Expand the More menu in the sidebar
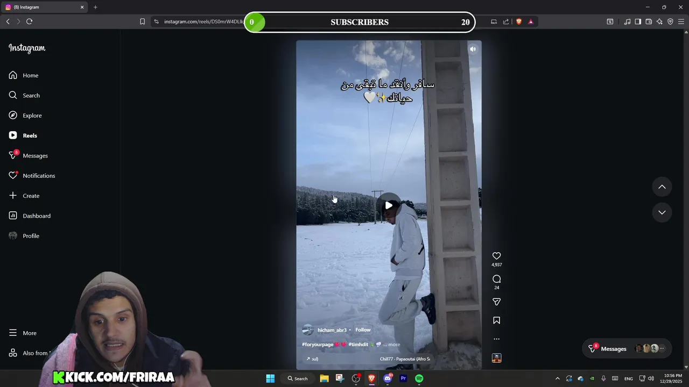 coord(23,333)
